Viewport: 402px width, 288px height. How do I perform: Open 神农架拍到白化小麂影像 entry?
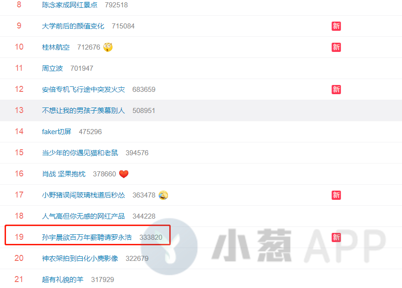pos(80,259)
